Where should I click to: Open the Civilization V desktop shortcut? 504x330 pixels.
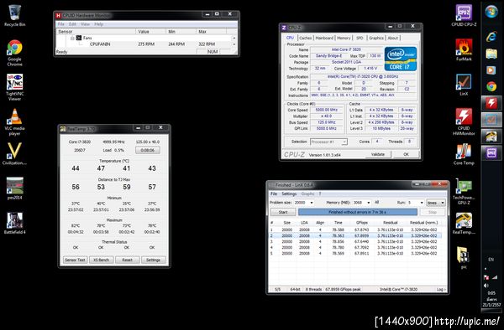(x=14, y=154)
